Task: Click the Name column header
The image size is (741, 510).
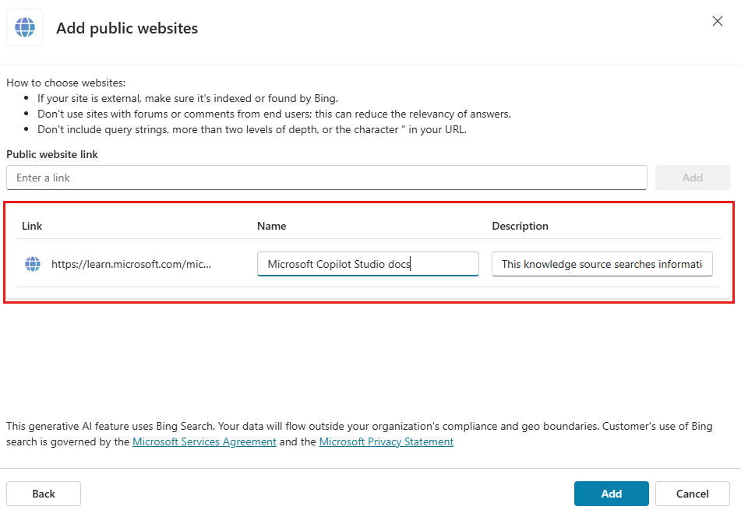Action: coord(272,227)
